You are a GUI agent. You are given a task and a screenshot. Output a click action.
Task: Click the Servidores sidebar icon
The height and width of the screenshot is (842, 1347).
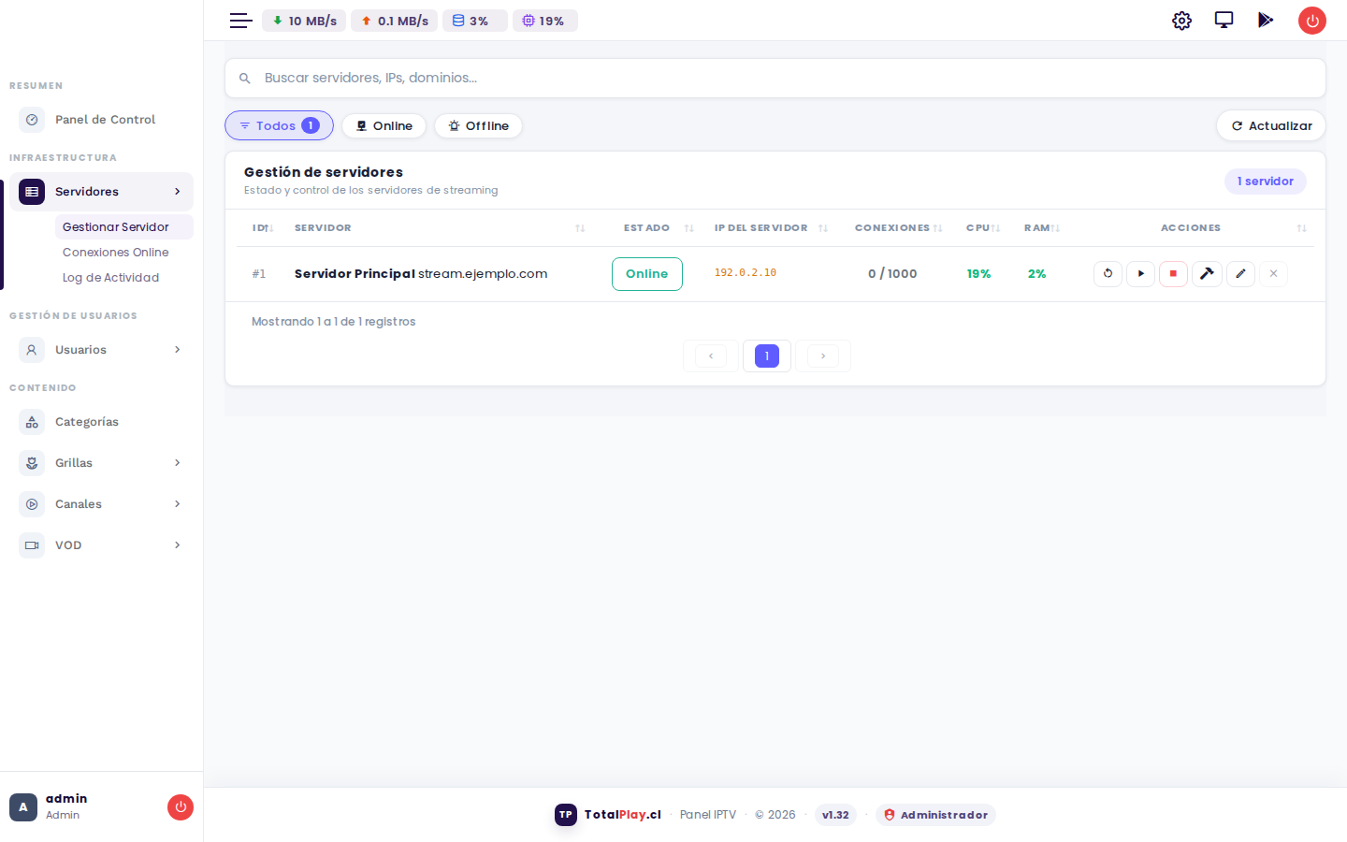pos(32,192)
